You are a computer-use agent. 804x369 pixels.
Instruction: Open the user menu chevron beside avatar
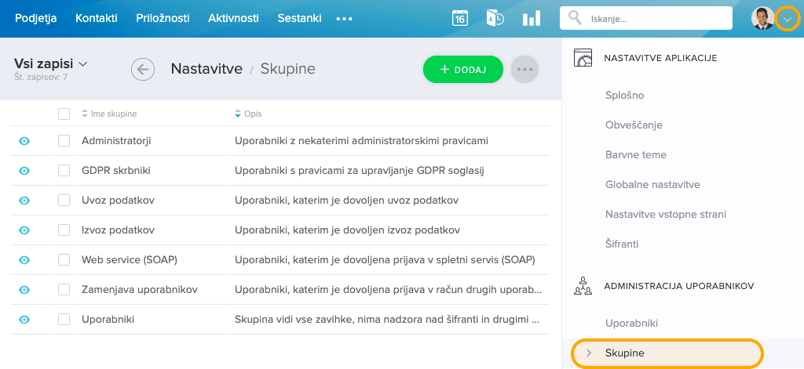point(788,19)
